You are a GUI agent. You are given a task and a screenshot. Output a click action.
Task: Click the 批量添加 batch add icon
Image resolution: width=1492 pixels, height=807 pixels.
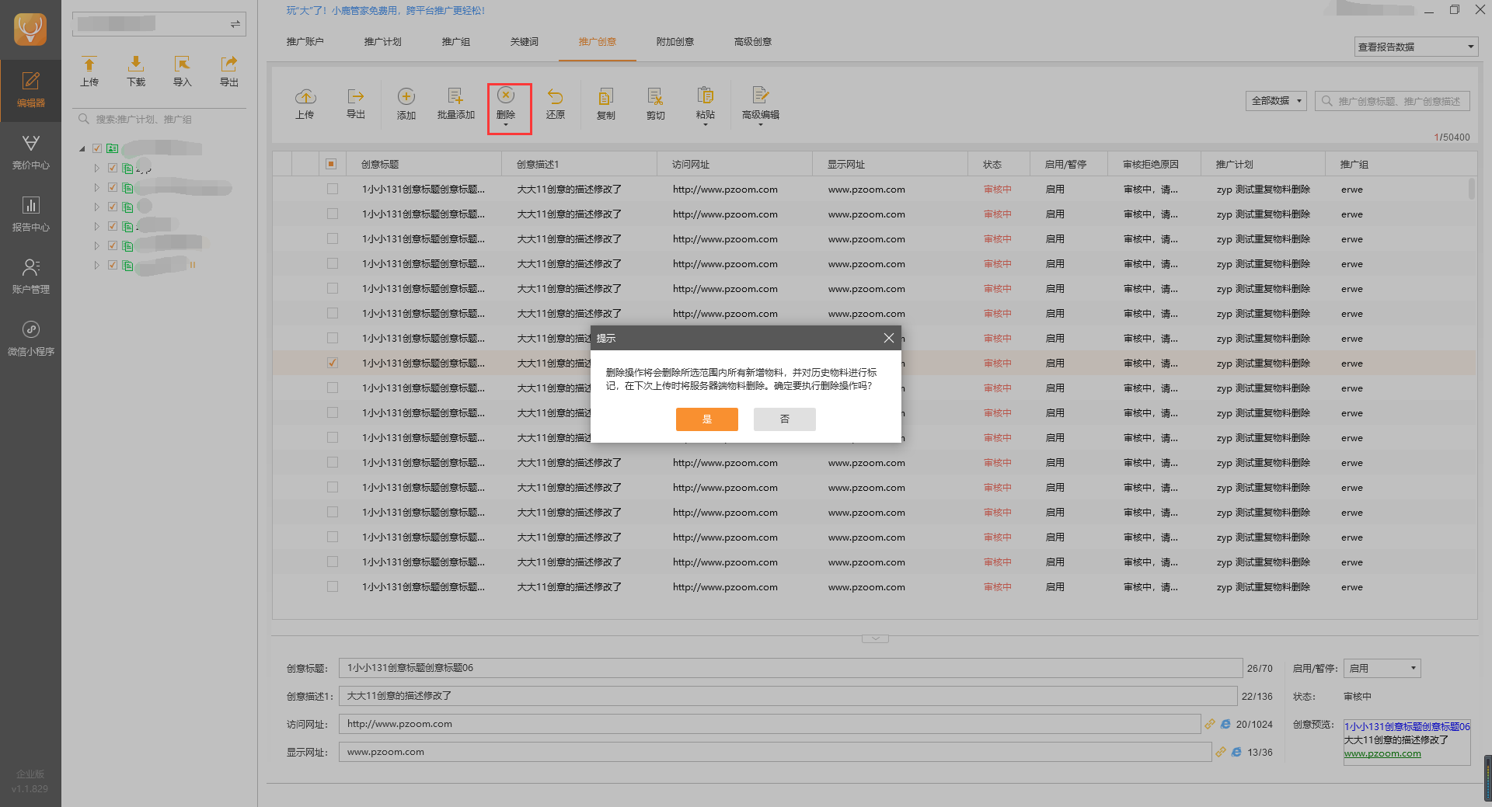pos(455,96)
